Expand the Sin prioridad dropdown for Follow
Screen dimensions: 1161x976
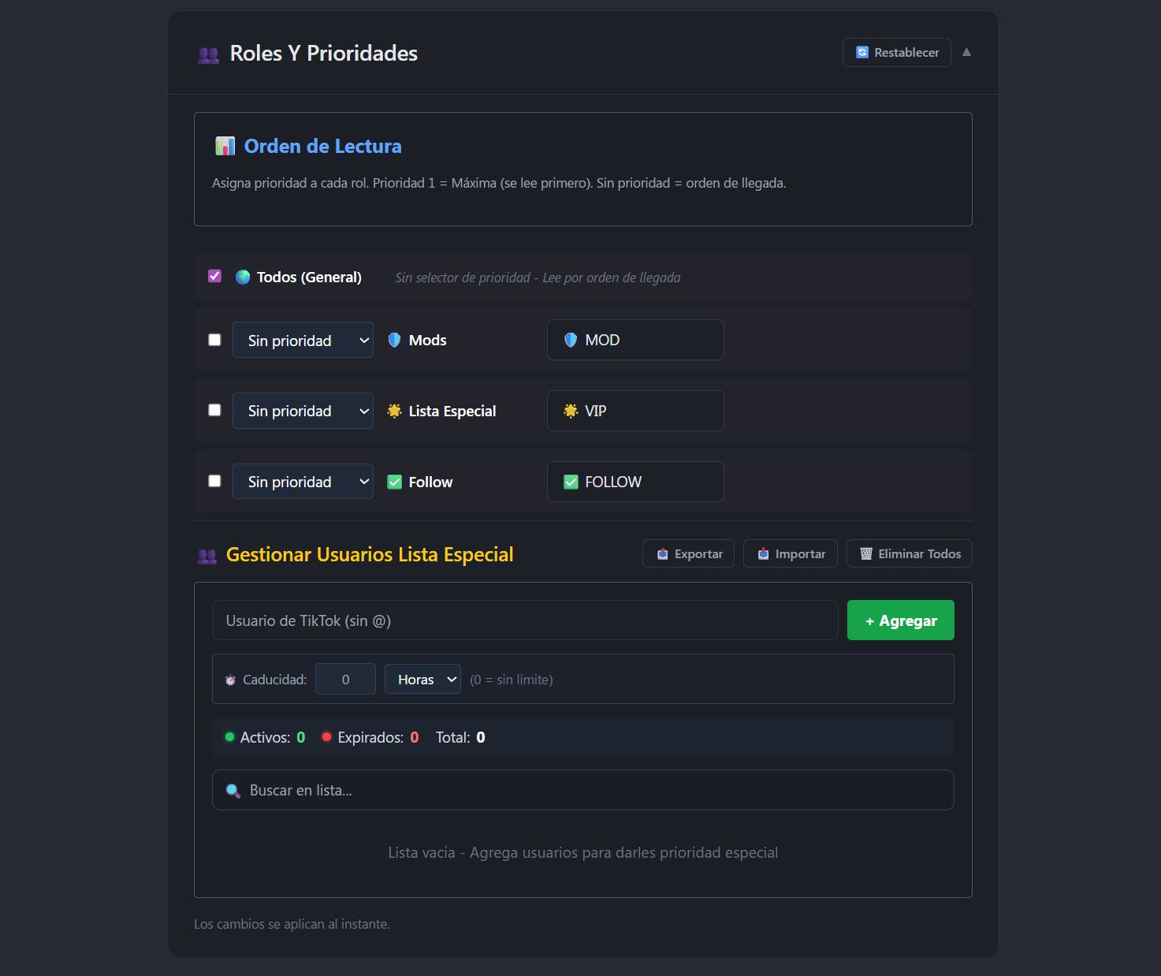[x=303, y=481]
